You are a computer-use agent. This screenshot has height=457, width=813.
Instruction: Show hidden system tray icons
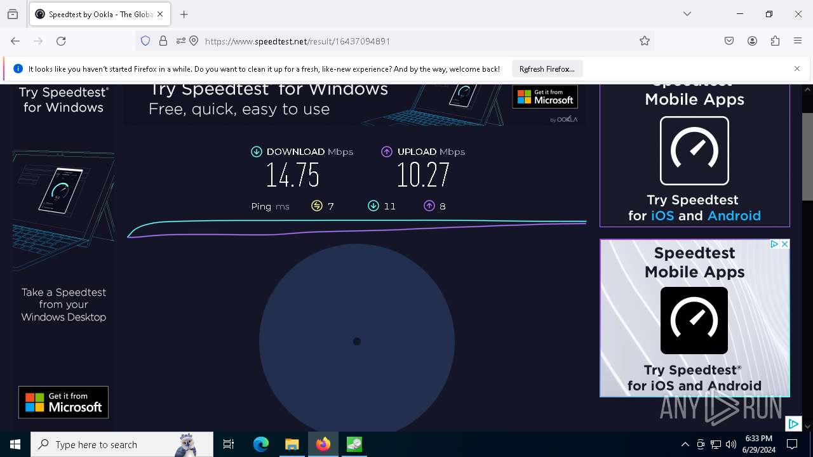[x=685, y=444]
